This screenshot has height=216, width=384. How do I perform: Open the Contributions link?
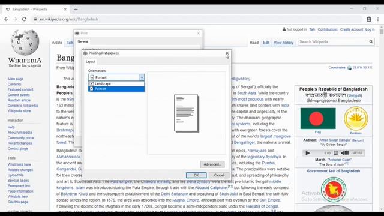coord(328,29)
